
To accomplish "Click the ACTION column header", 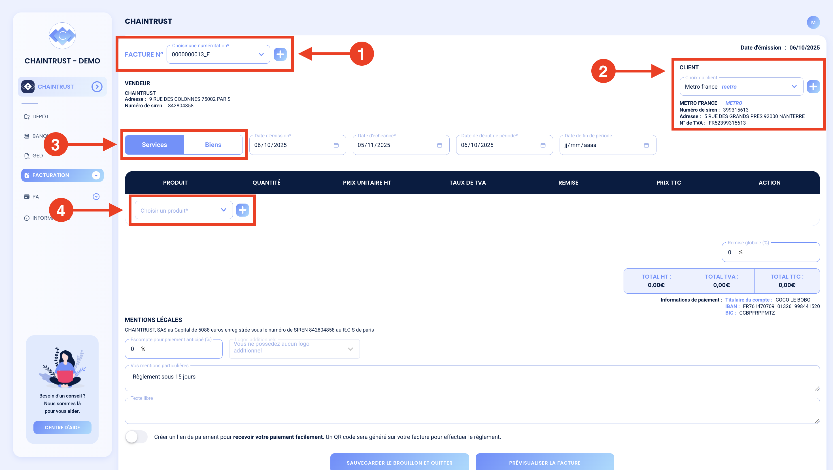I will [770, 183].
